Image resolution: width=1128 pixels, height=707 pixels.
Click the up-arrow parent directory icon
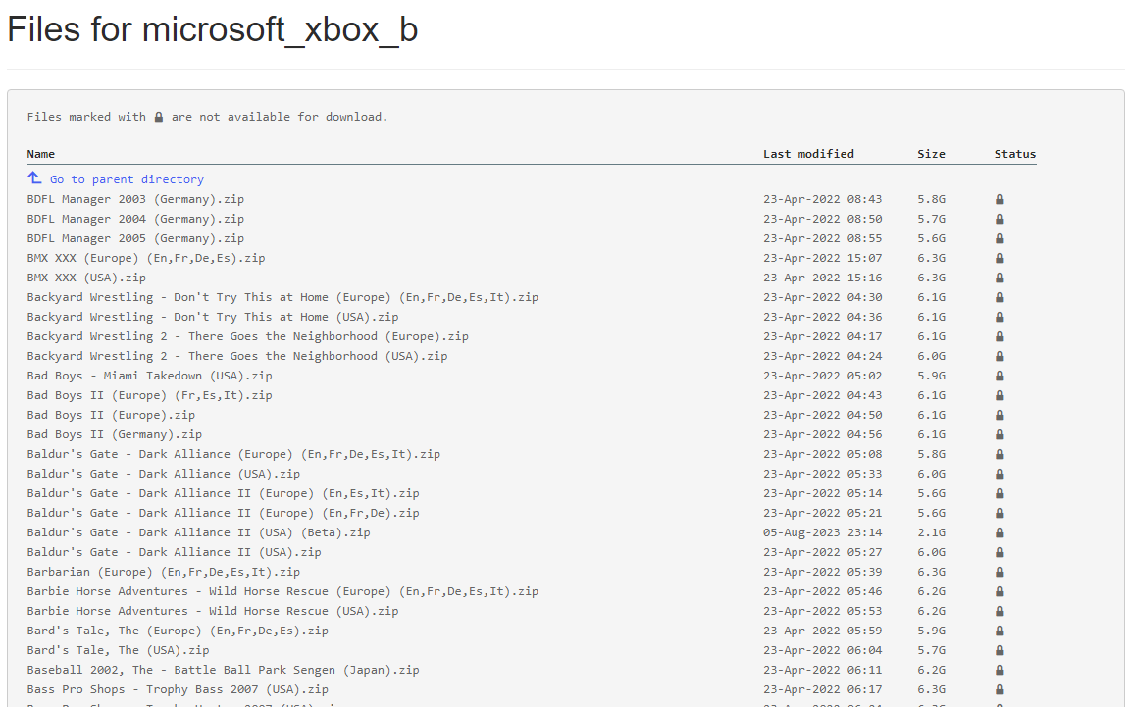(34, 177)
